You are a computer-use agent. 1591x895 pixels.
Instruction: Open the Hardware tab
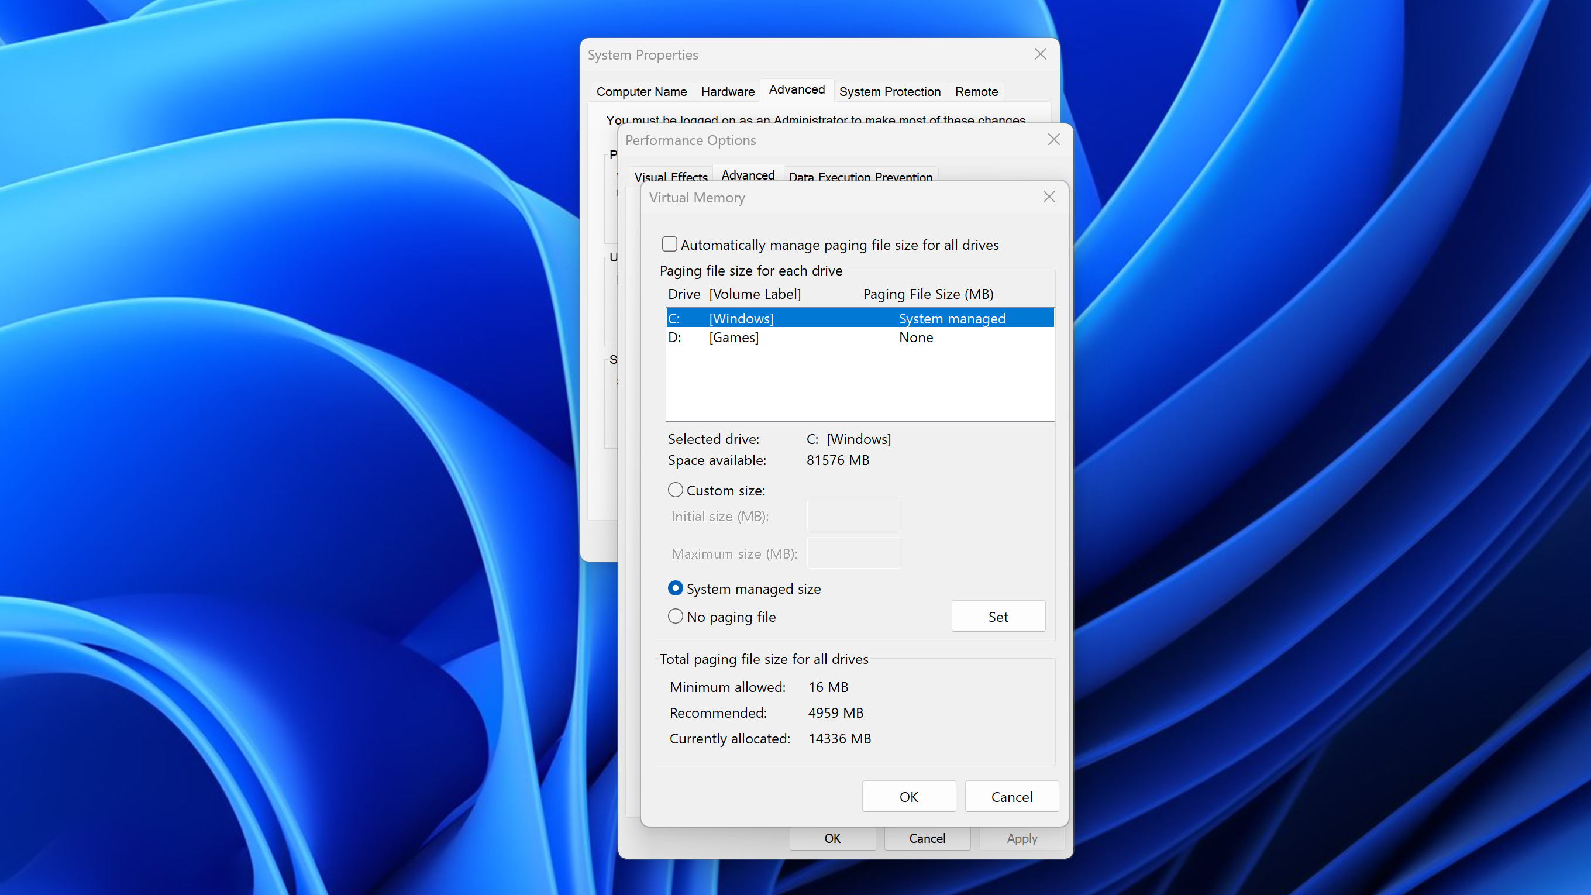727,91
